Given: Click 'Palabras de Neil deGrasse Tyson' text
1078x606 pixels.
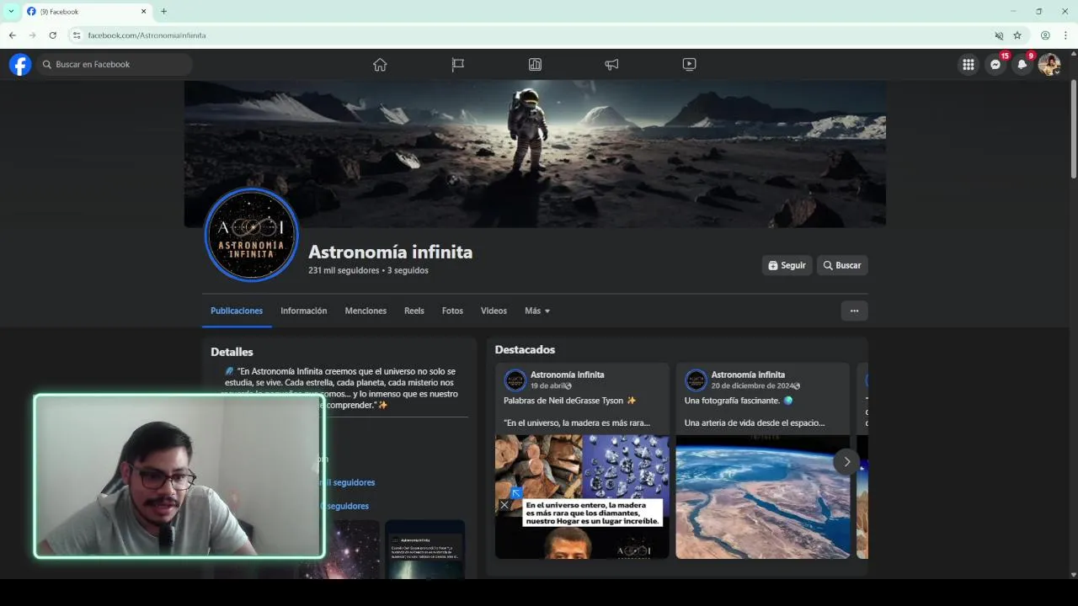Looking at the screenshot, I should (563, 401).
